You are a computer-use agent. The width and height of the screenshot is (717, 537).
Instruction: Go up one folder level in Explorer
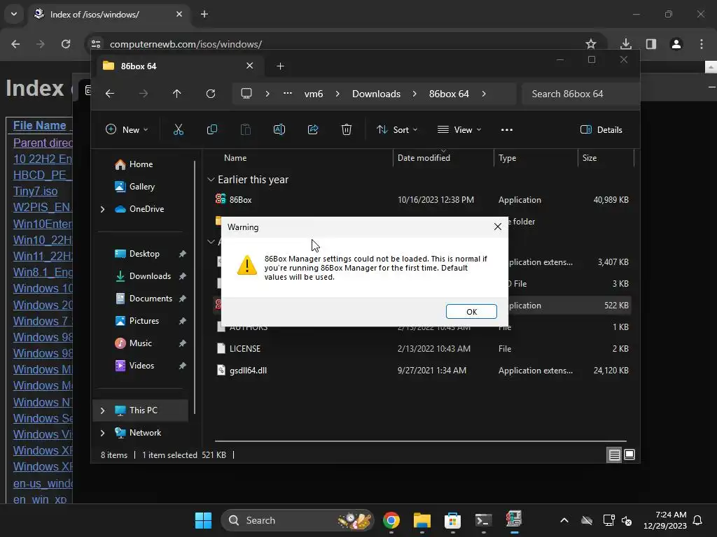coord(177,94)
